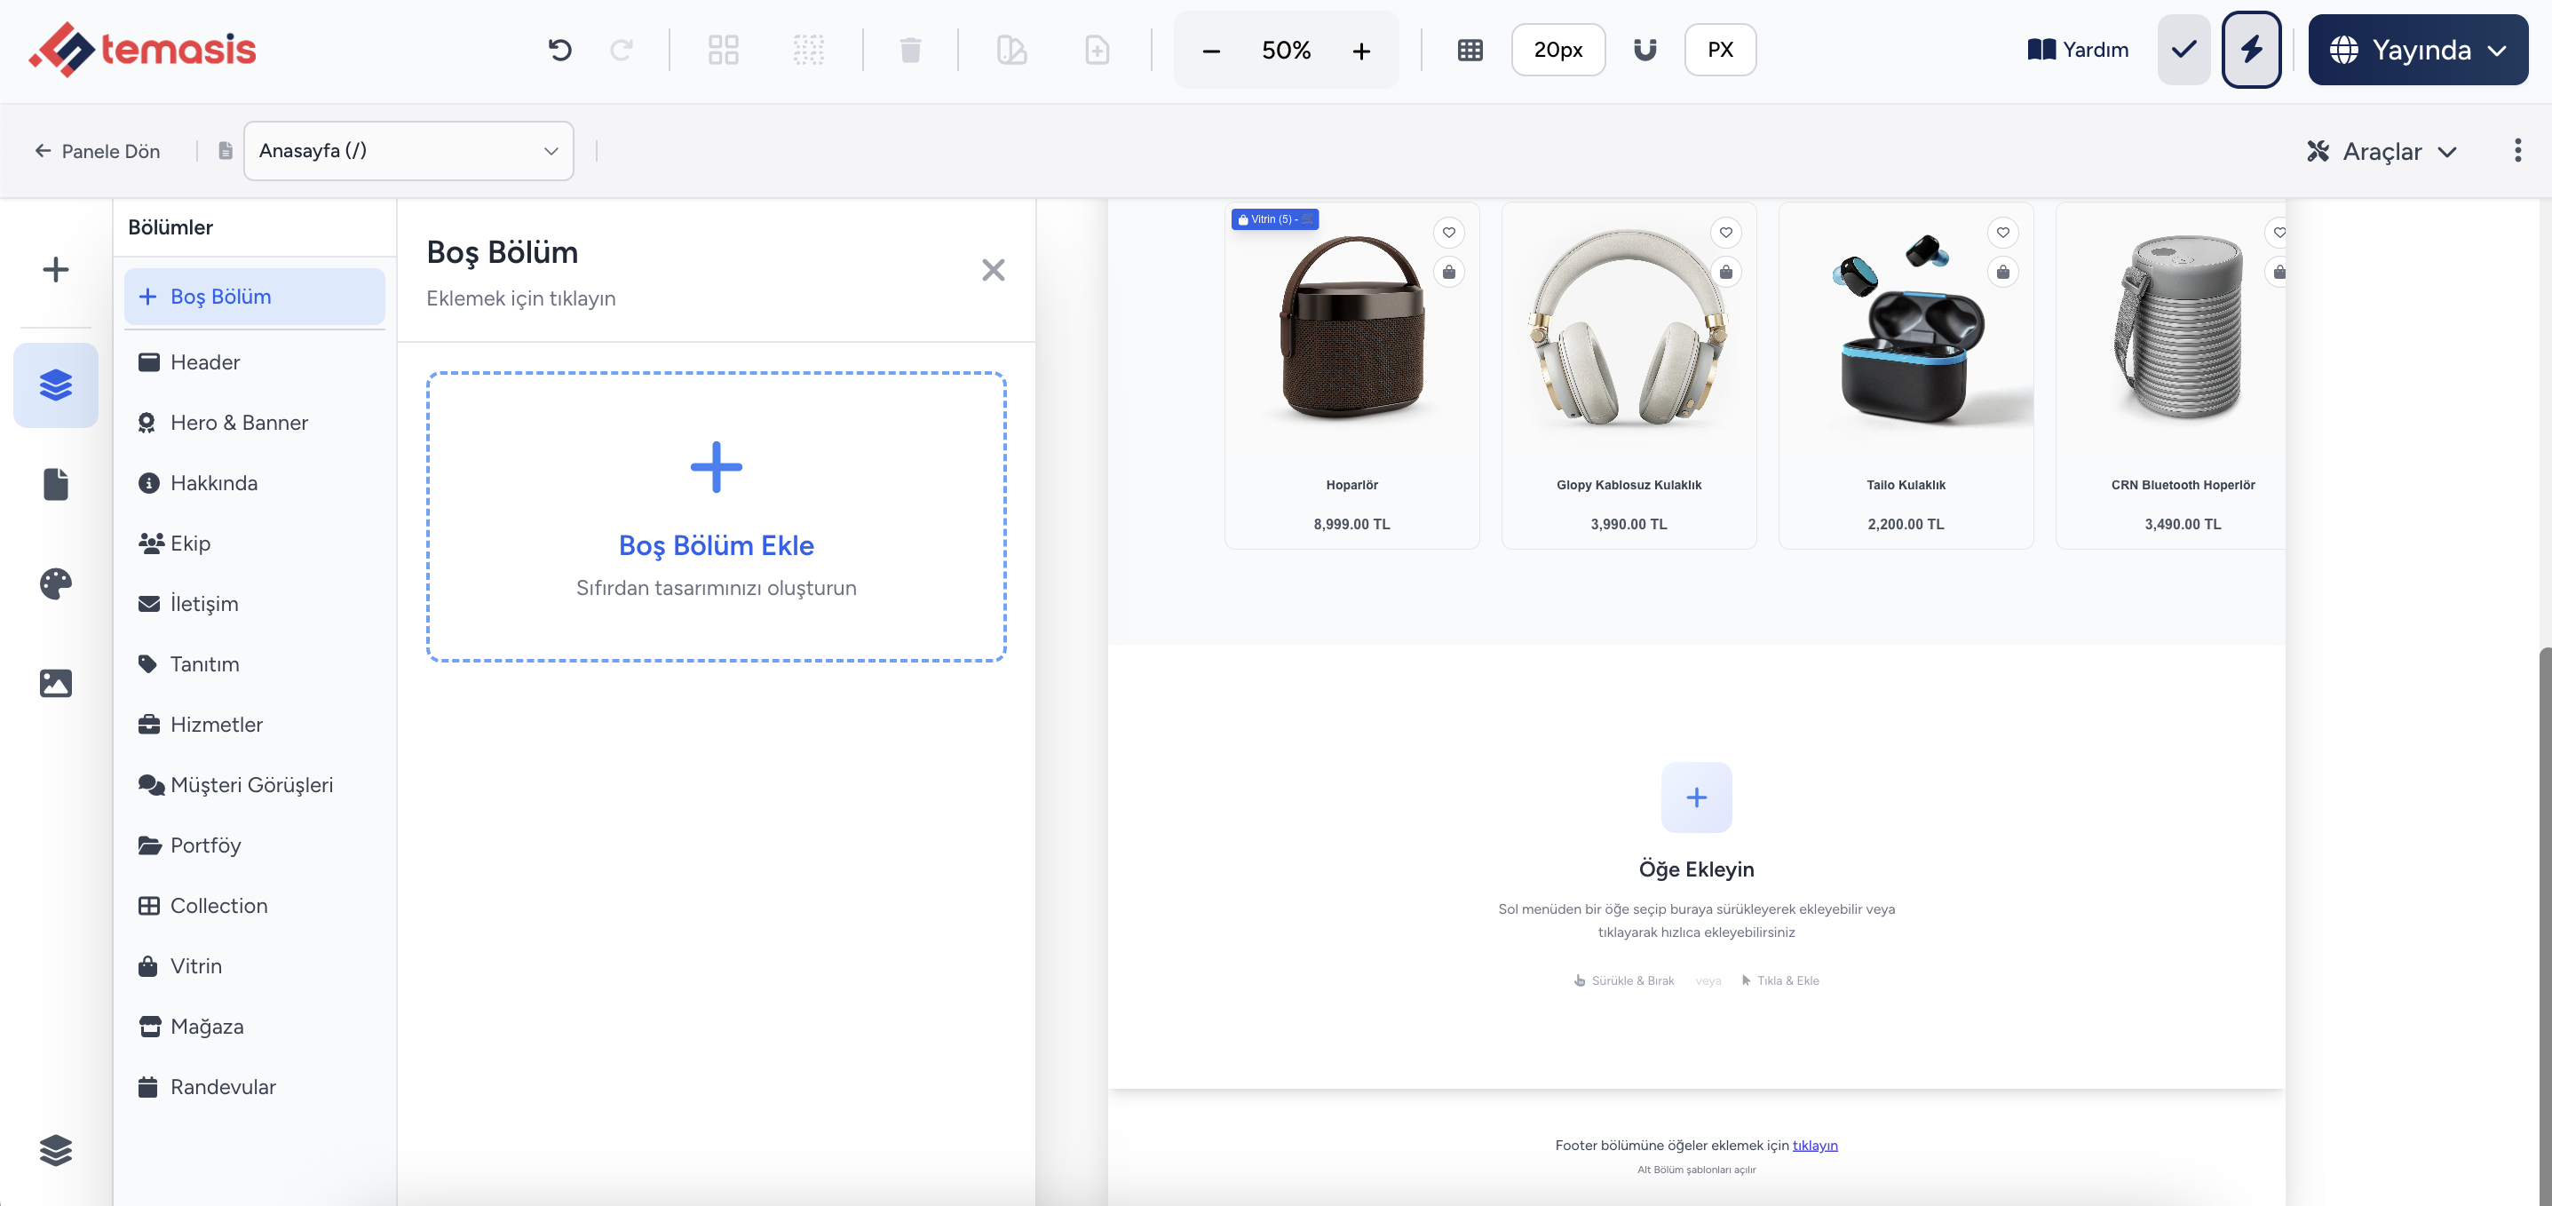Click Panele Dön back link
The image size is (2552, 1206).
(97, 151)
